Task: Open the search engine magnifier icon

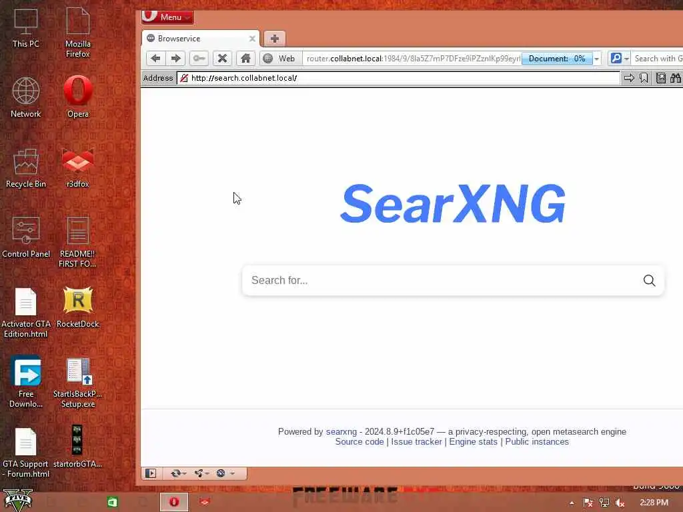Action: [616, 59]
